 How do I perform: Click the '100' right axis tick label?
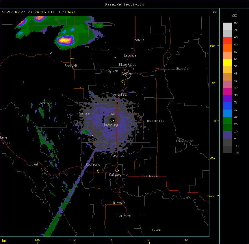(212, 46)
